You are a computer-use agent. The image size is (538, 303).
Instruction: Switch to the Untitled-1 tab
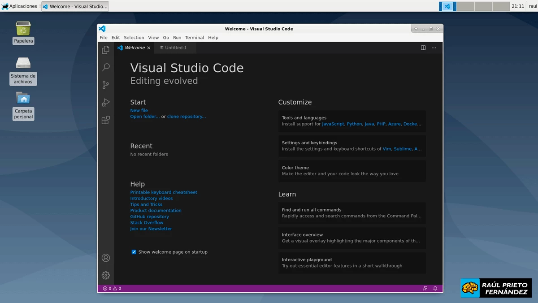click(x=175, y=47)
